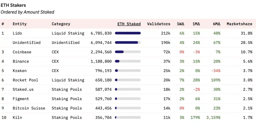
Task: Click the Unidentified entity name
Action: (26, 43)
